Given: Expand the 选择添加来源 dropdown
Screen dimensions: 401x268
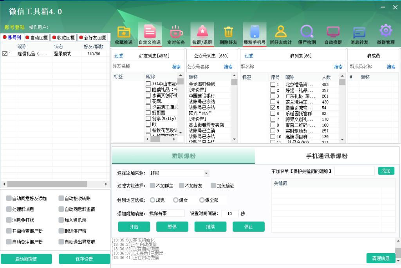Looking at the screenshot, I should (206, 173).
